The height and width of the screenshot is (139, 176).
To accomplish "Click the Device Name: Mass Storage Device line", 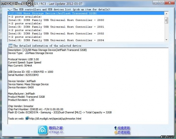I will coord(28,84).
